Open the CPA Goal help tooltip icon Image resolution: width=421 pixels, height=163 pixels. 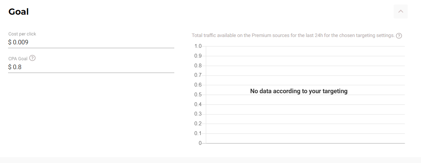(32, 58)
